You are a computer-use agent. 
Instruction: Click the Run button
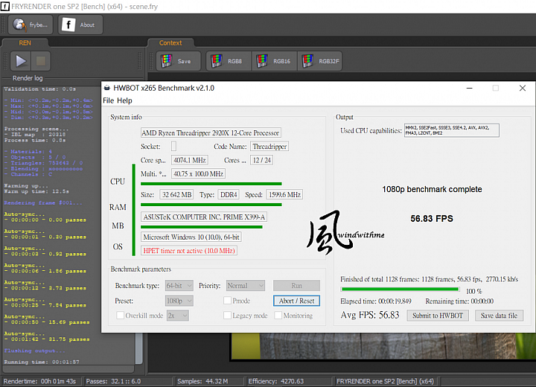(296, 286)
